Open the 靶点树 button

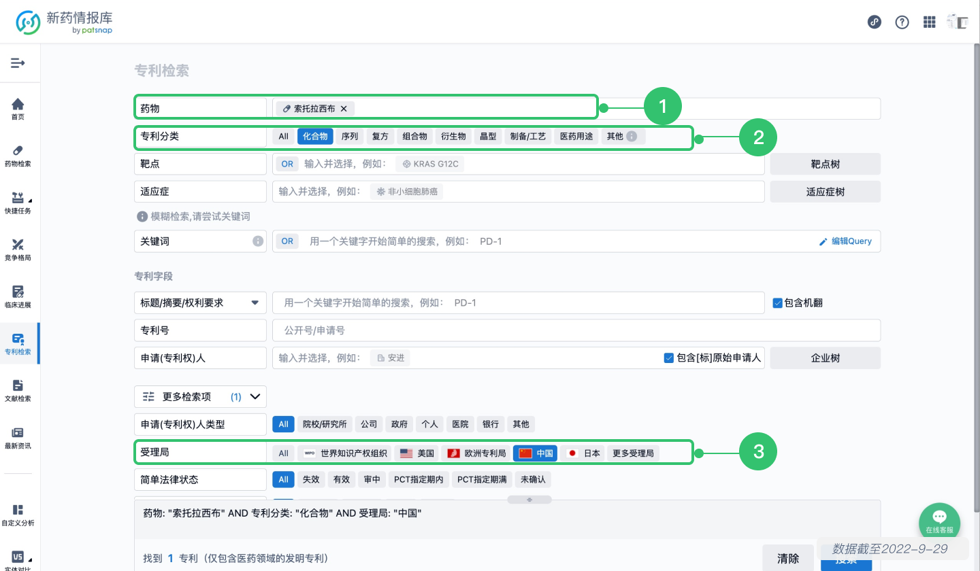coord(826,164)
